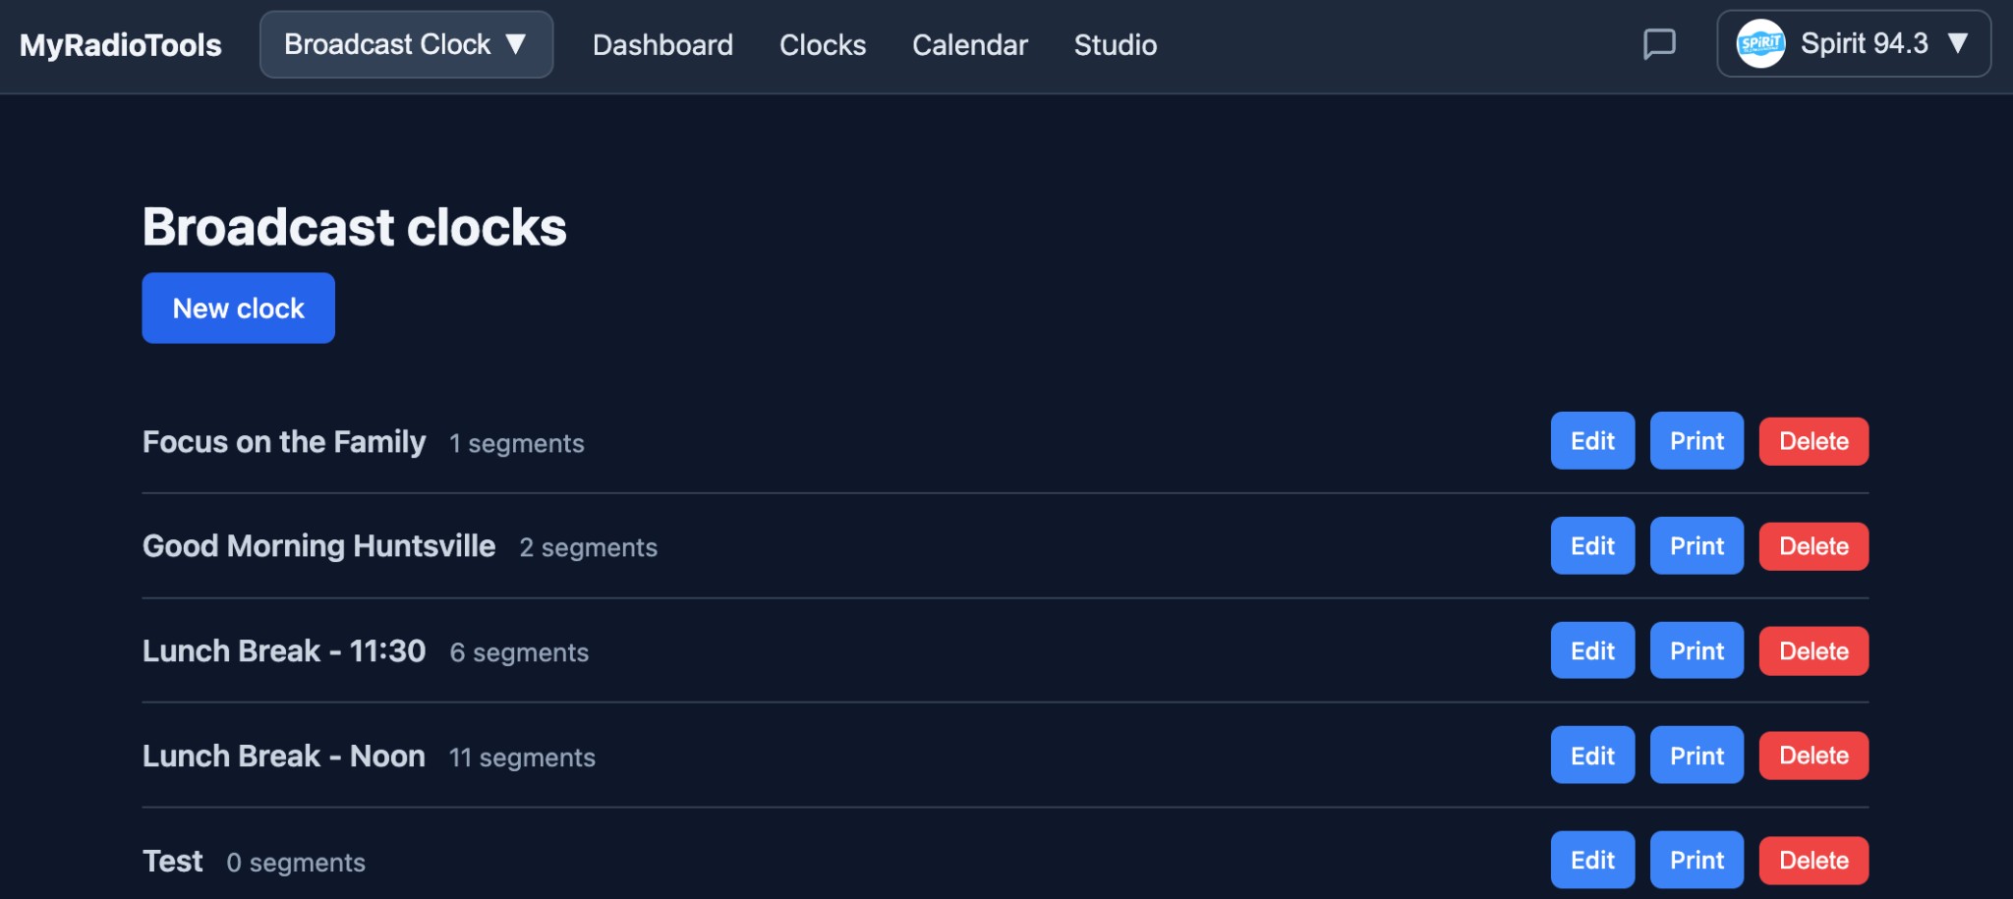Click the MyRadioTools home logo
The width and height of the screenshot is (2013, 899).
(120, 43)
